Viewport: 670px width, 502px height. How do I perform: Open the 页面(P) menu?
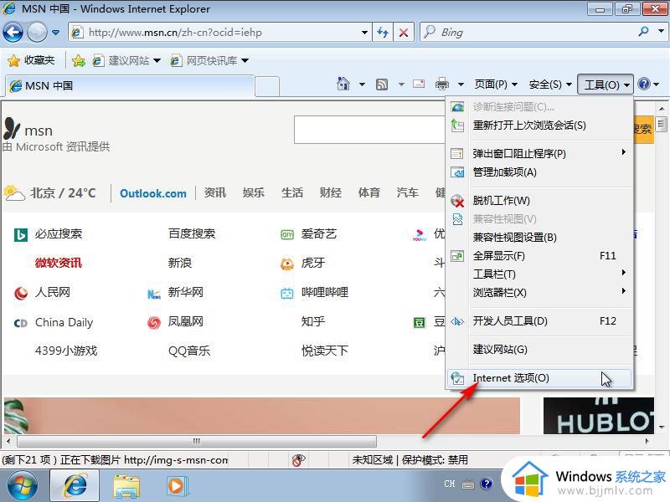[496, 85]
